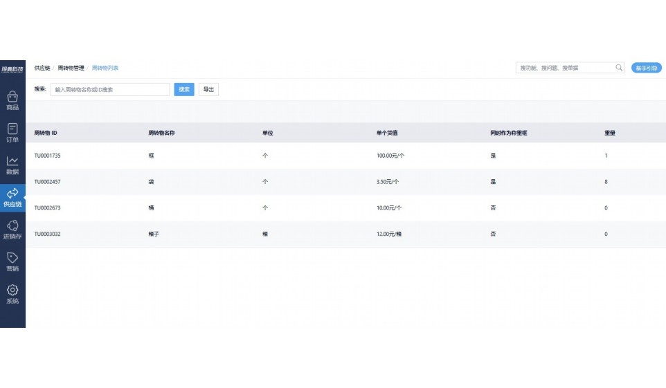The image size is (666, 388).
Task: Focus the 输入周转物名称或ID搜索 input field
Action: (x=109, y=89)
